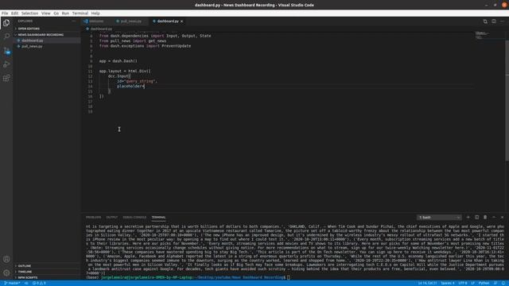Switch to the Welcome editor tab
Viewport: 509px width, 286px height.
[x=95, y=21]
